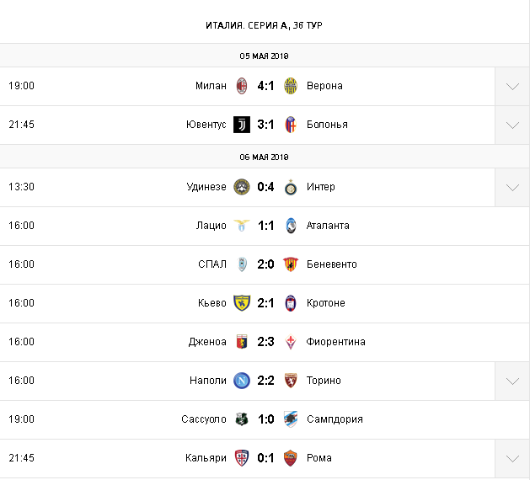Expand the Наполи – Торино match row
The height and width of the screenshot is (480, 530).
pos(512,381)
